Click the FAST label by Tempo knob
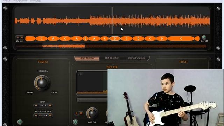Image resolution: width=224 pixels, height=126 pixels. tap(54, 92)
